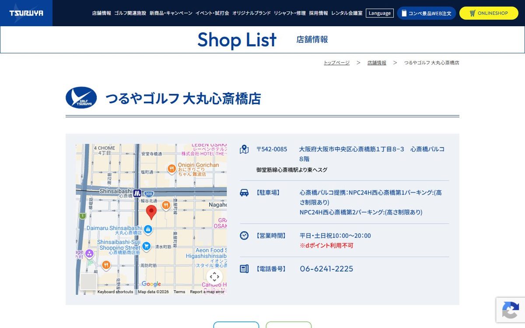The image size is (525, 328).
Task: Click the reCAPTCHA badge
Action: [x=511, y=310]
